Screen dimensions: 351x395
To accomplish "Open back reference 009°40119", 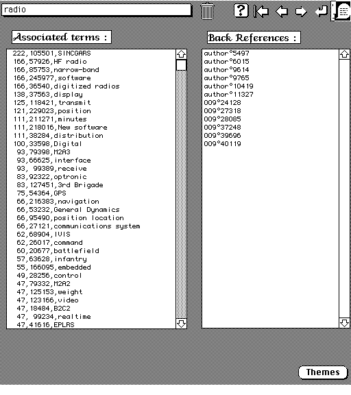I will [x=222, y=143].
